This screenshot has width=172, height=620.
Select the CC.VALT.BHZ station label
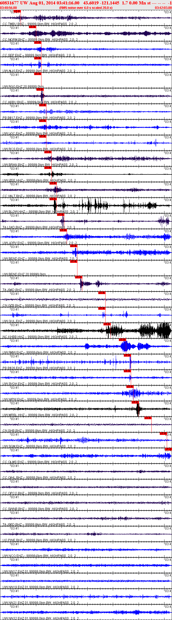coord(39,196)
